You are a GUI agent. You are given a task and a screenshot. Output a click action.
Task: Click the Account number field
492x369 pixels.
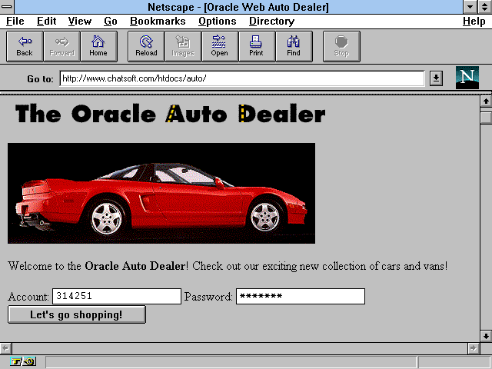pyautogui.click(x=116, y=297)
